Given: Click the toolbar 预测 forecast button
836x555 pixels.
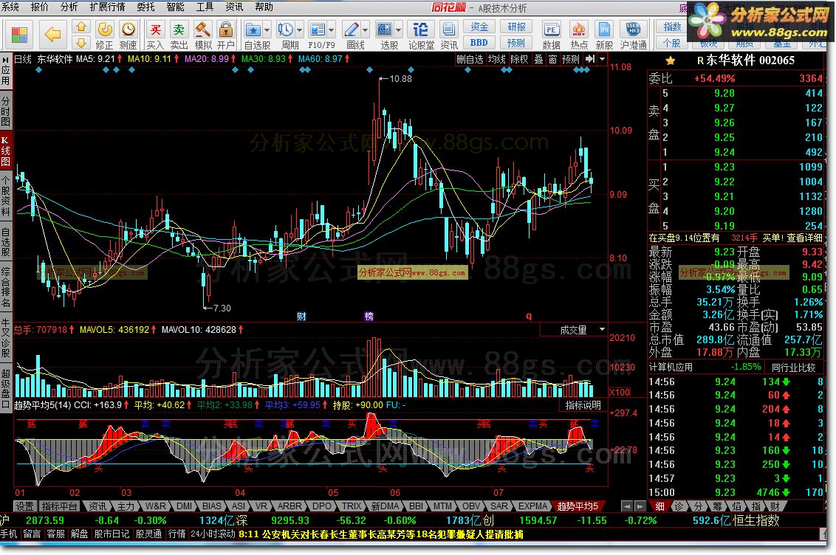Looking at the screenshot, I should [x=516, y=43].
